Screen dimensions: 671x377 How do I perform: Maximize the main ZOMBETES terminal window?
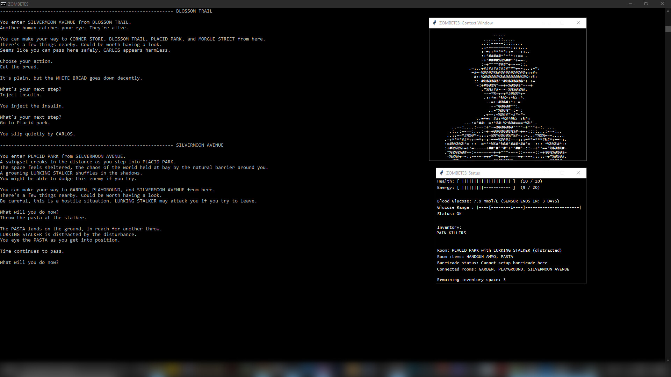point(646,3)
